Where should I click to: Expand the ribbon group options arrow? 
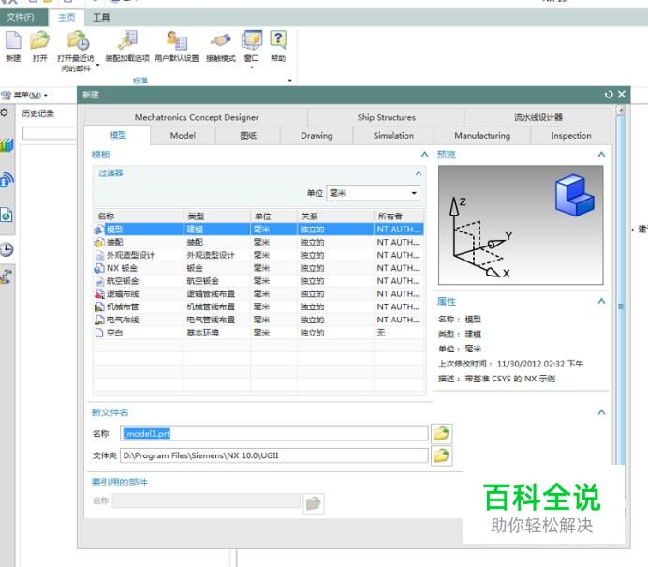[289, 81]
